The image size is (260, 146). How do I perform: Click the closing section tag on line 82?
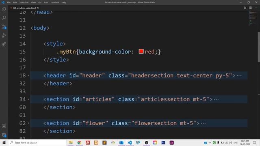click(x=59, y=131)
